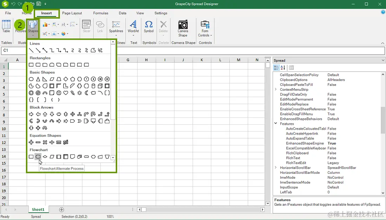Select row header 15

coord(4,163)
